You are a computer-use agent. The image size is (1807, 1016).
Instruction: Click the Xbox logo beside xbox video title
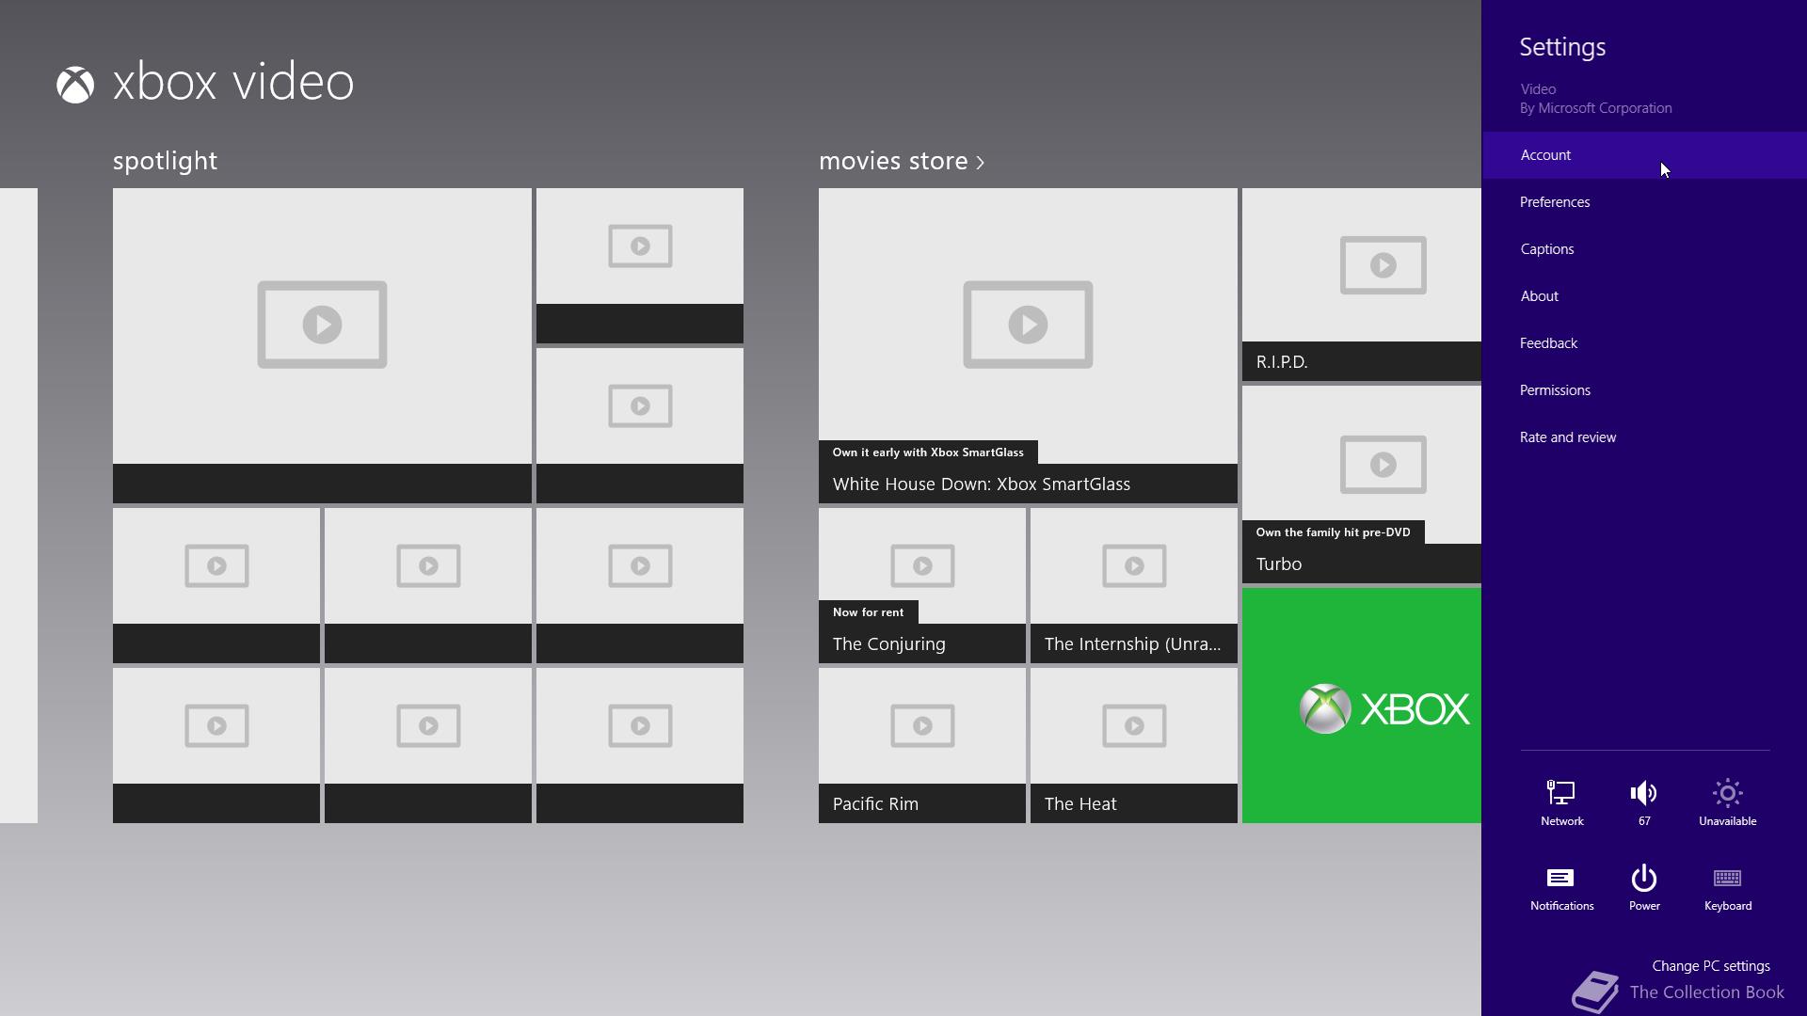(75, 85)
